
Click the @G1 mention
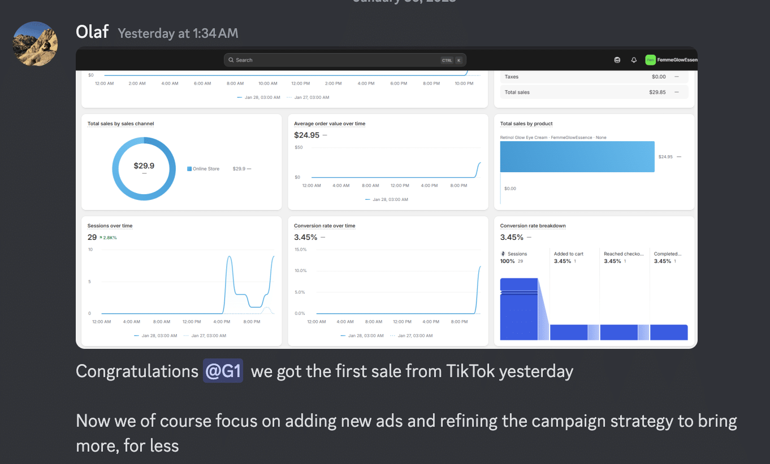tap(223, 371)
